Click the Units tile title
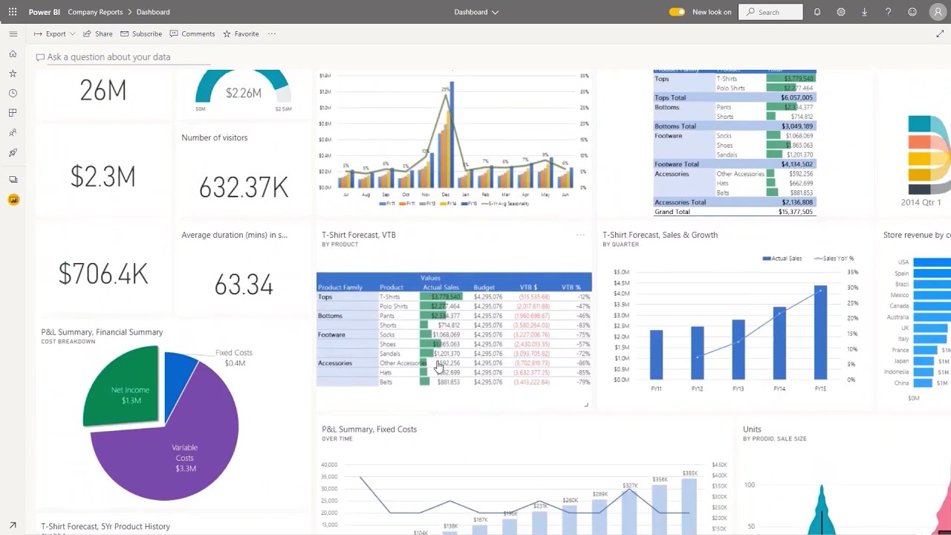This screenshot has width=951, height=535. [x=752, y=429]
